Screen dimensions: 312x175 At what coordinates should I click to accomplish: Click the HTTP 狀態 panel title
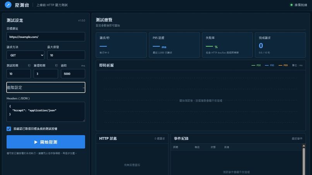[108, 138]
